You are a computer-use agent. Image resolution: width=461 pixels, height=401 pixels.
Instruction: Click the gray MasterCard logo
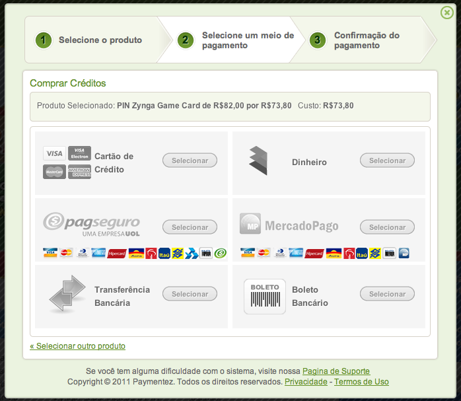pos(54,172)
